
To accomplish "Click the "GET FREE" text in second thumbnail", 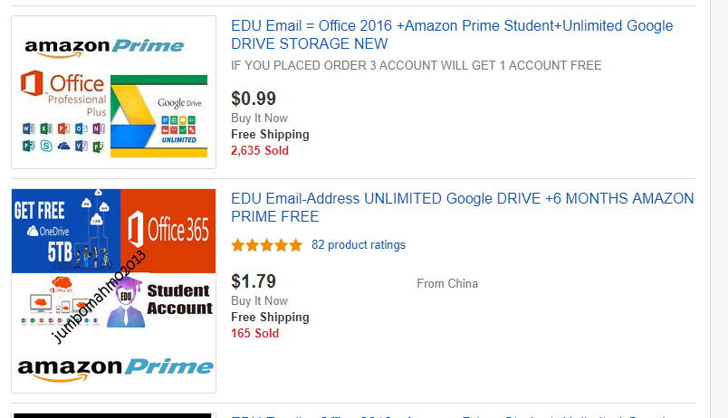I will (x=40, y=211).
